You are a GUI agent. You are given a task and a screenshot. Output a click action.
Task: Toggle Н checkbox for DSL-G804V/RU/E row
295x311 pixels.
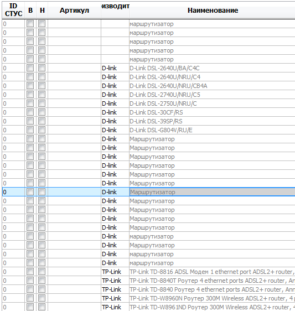point(42,130)
